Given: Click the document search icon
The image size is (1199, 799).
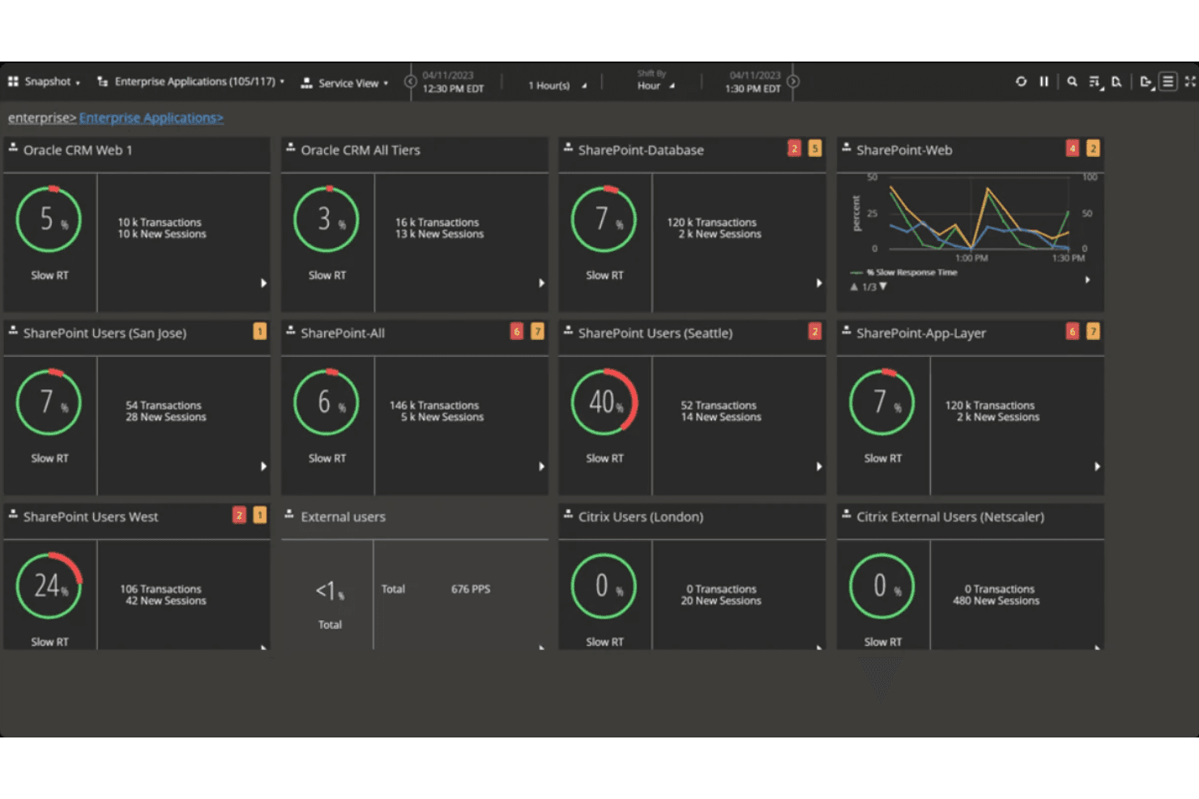Looking at the screenshot, I should [x=1116, y=82].
